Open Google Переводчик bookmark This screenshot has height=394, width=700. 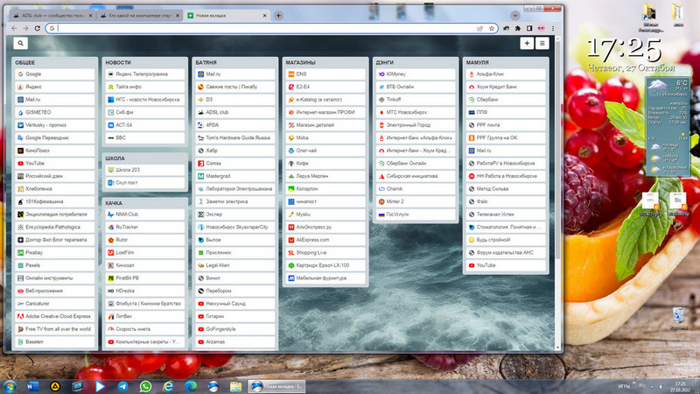tap(55, 137)
